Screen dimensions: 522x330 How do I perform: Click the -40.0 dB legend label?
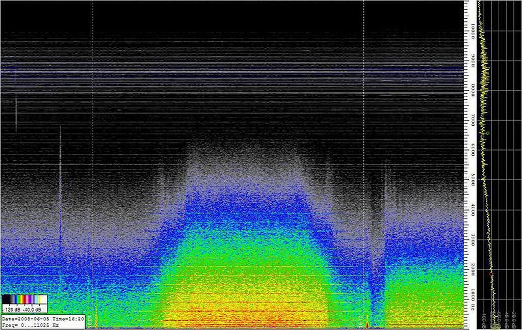34,310
